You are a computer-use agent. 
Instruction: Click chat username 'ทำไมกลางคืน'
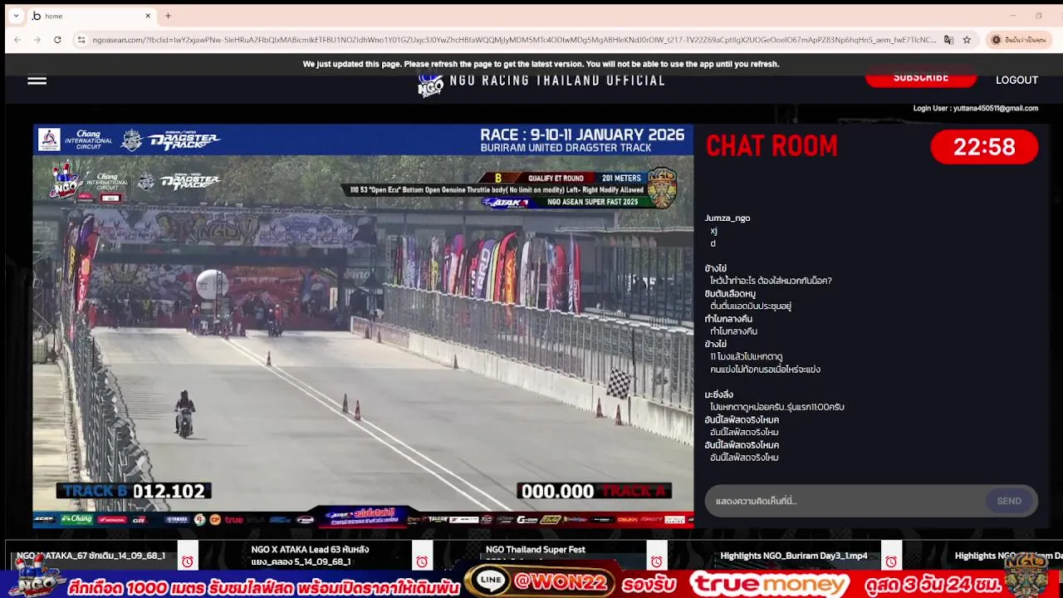coord(729,319)
